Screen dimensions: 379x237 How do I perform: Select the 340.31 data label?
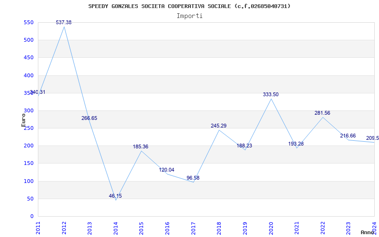37,92
